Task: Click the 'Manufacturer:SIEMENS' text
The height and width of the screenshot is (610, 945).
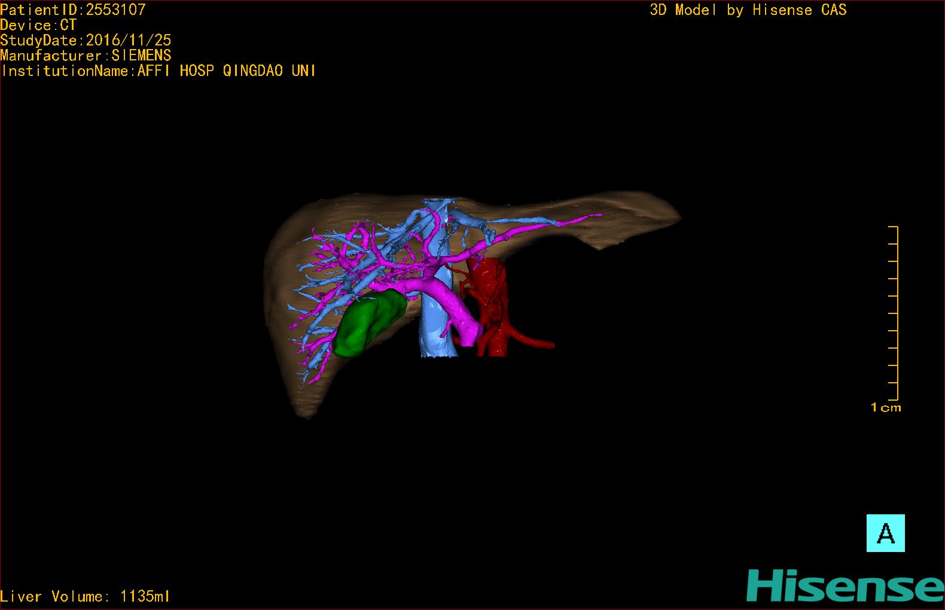Action: (86, 56)
